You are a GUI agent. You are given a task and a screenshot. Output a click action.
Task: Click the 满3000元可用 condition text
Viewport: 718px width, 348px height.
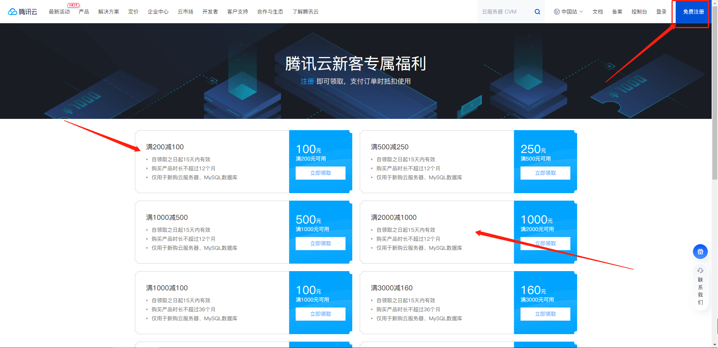pyautogui.click(x=537, y=300)
